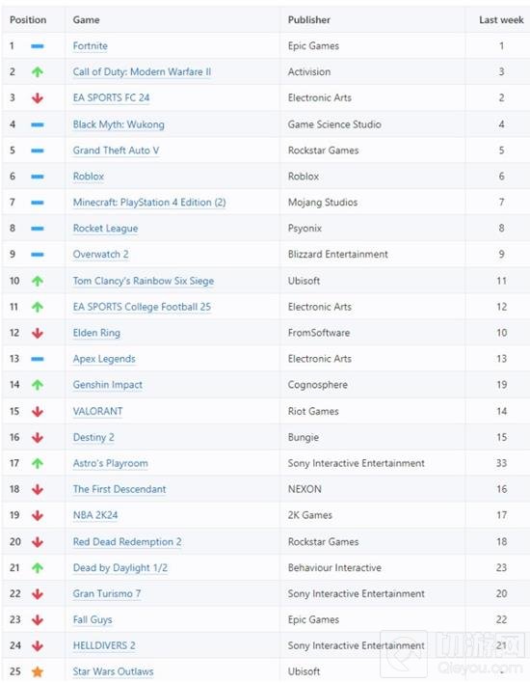
Task: Open the Grand Theft Auto V link
Action: click(116, 150)
